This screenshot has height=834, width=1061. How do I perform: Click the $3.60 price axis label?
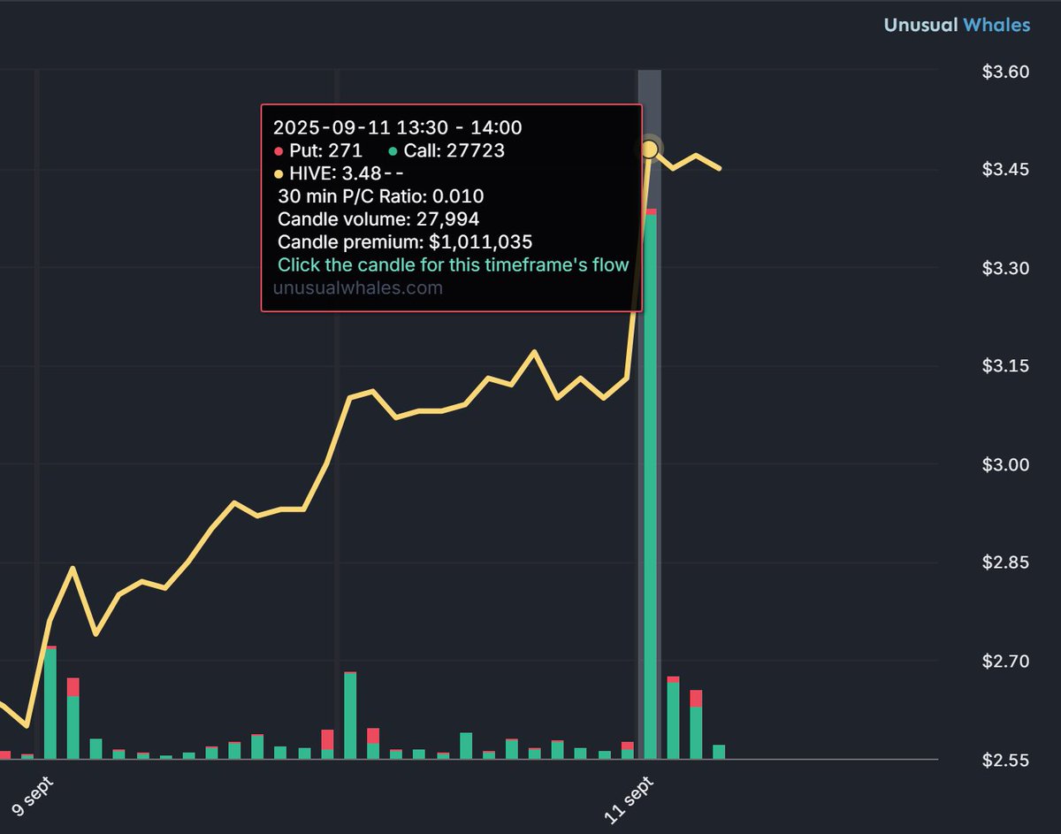pos(1005,72)
